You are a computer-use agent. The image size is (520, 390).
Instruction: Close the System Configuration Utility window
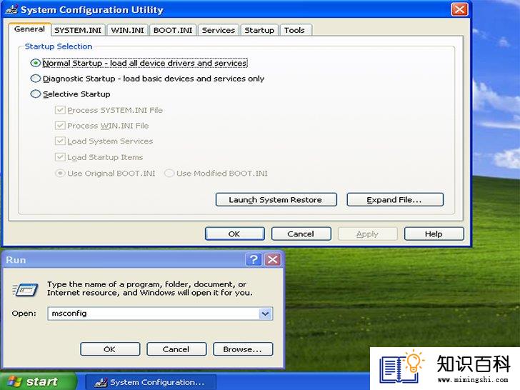(460, 9)
